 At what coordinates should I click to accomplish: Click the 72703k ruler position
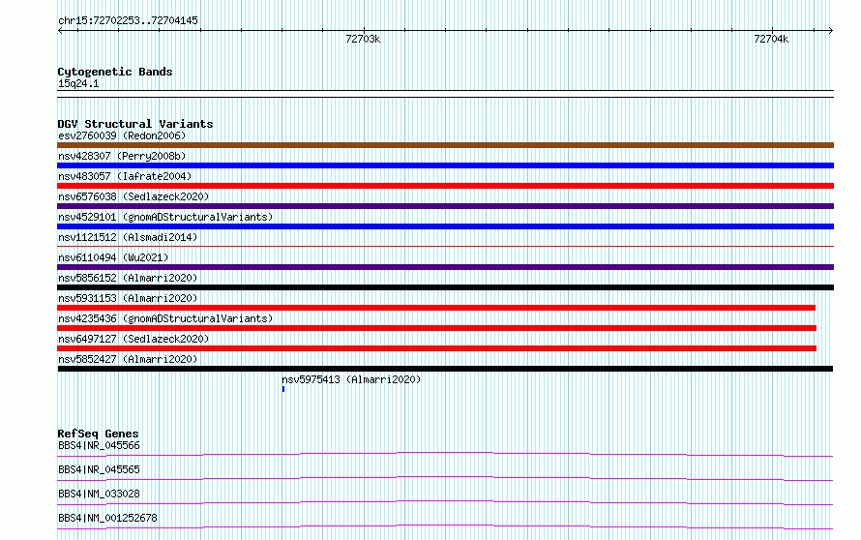363,39
